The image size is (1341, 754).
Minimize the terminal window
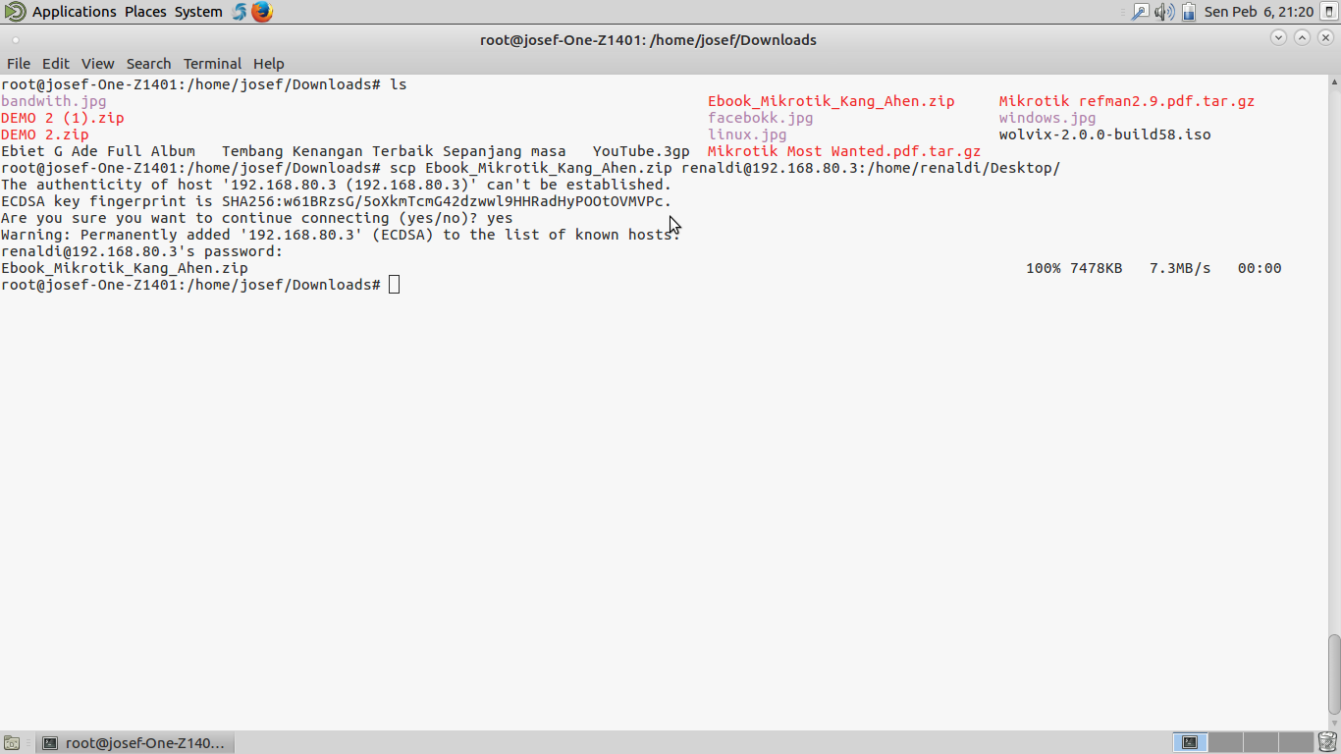tap(1278, 37)
